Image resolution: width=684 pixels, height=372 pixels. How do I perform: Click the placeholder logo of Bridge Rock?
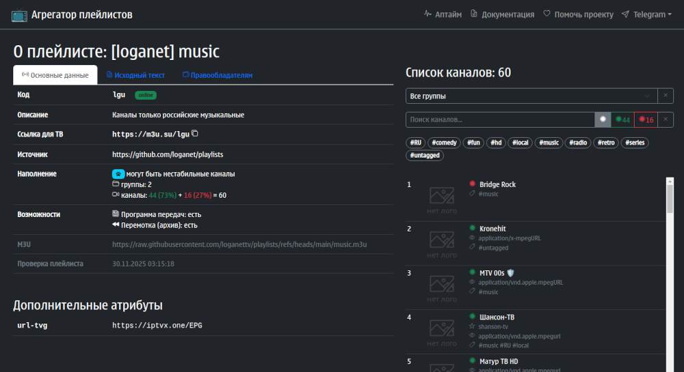[x=442, y=199]
